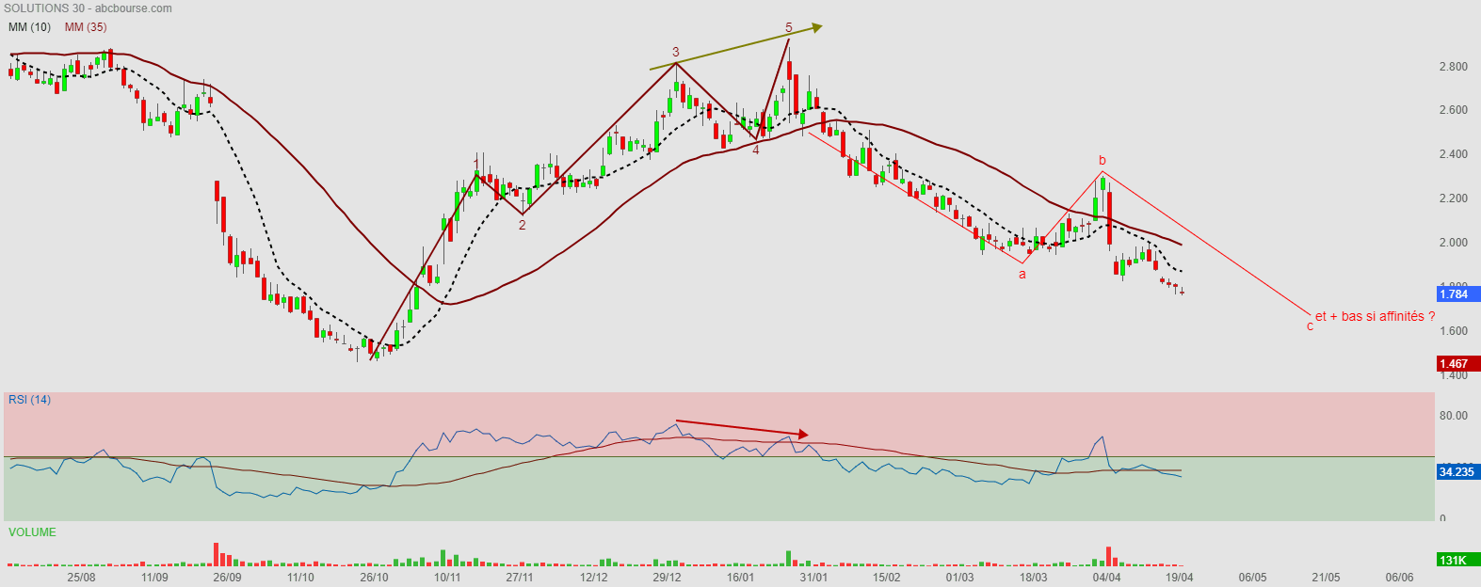The width and height of the screenshot is (1481, 587).
Task: Click the 34.235 RSI value tag
Action: (1456, 471)
